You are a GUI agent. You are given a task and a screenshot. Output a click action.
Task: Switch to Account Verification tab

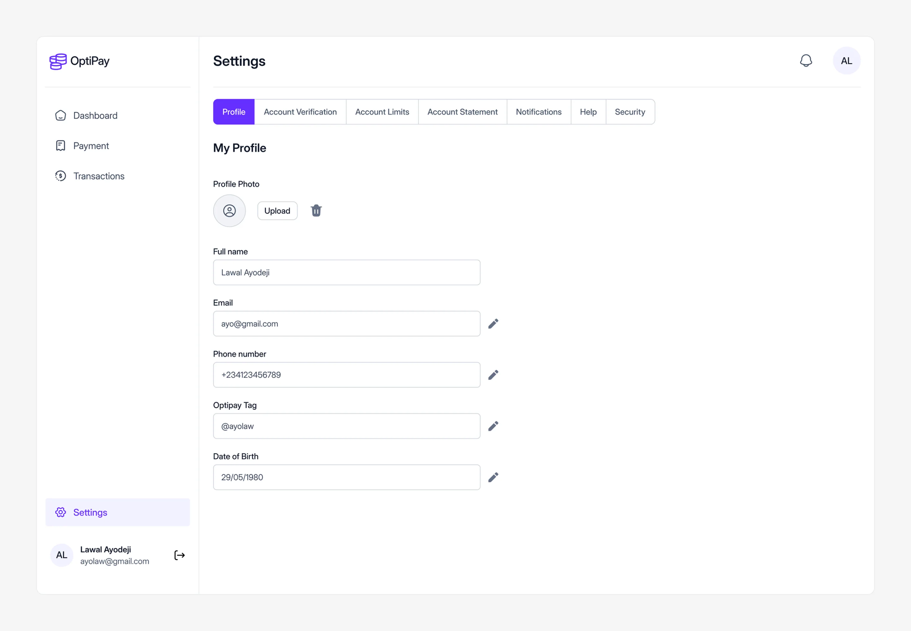(300, 112)
